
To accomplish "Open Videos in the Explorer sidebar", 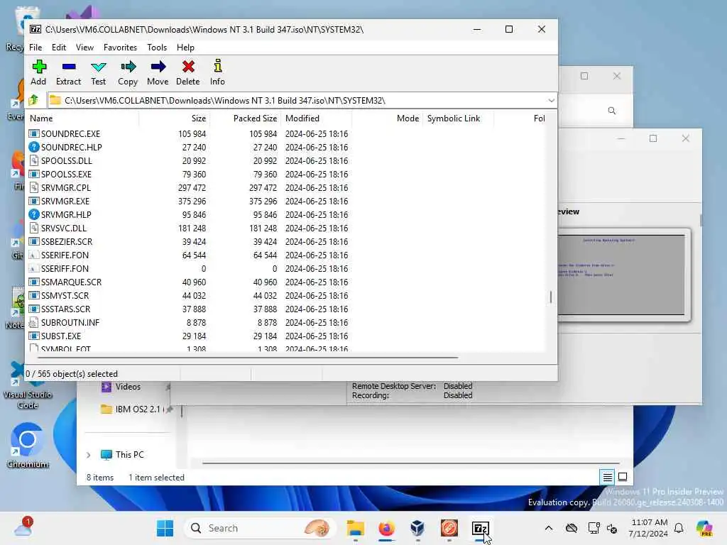I will (128, 387).
